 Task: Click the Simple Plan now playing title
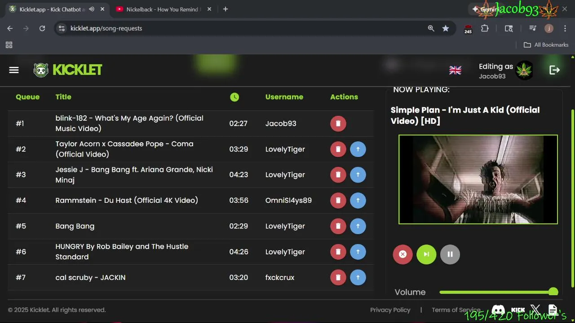click(x=465, y=115)
